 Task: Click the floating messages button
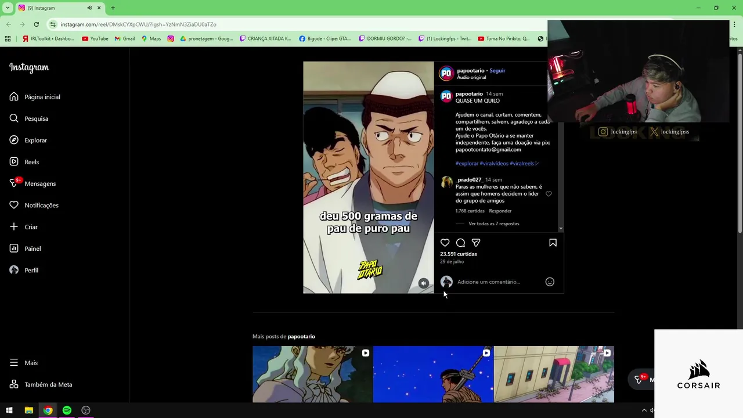coord(641,380)
